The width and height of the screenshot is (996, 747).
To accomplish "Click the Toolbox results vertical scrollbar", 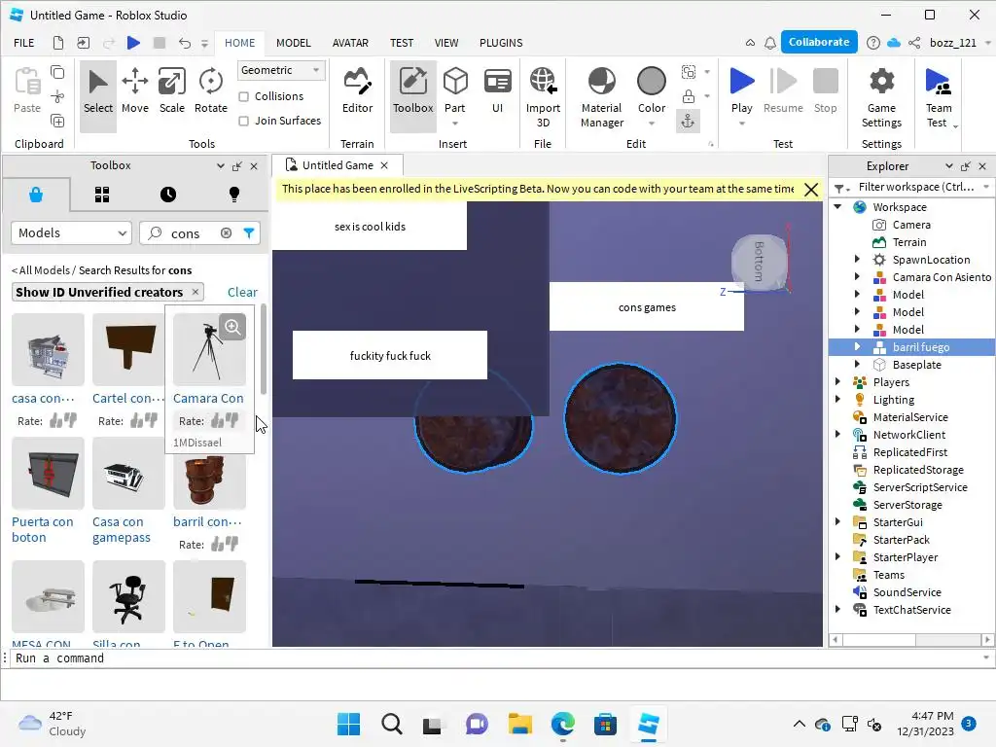I will 264,349.
